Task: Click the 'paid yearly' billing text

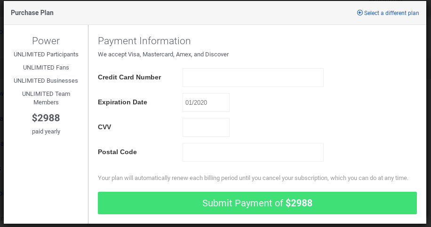Action: point(46,132)
